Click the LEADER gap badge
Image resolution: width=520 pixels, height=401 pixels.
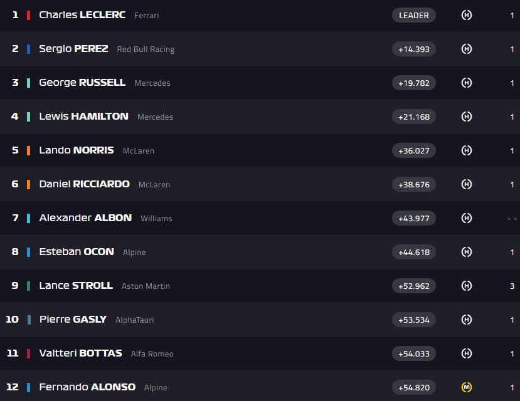point(413,15)
